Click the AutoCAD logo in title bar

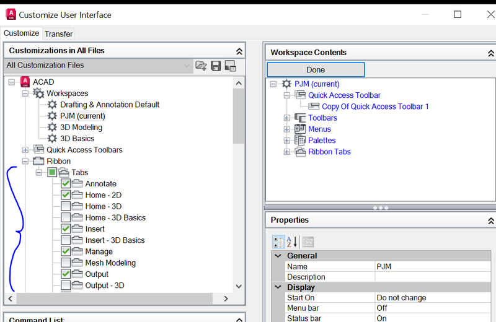point(11,14)
